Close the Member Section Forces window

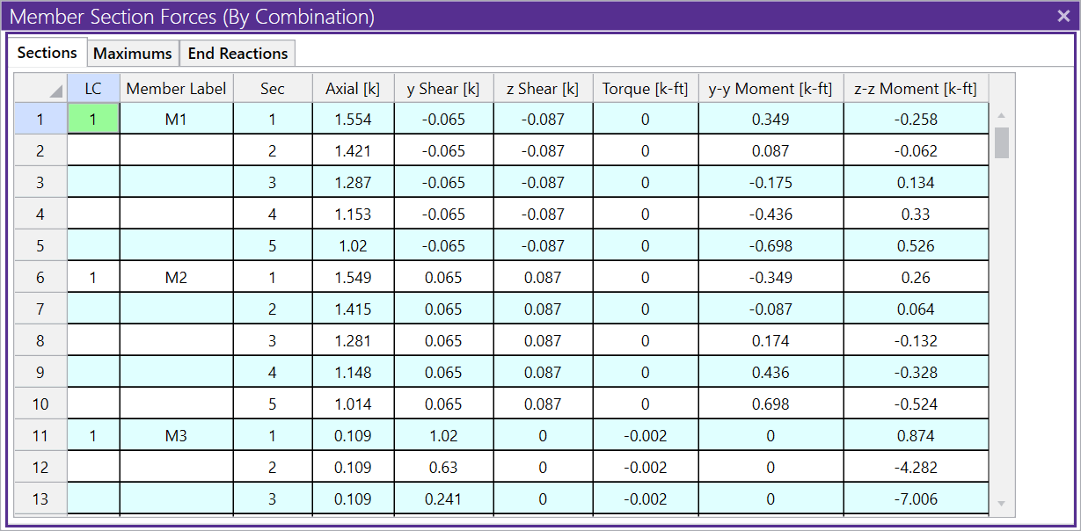click(1063, 16)
